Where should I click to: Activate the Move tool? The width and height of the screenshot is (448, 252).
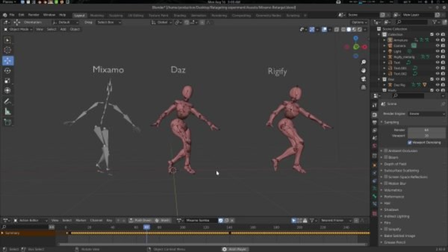click(8, 61)
